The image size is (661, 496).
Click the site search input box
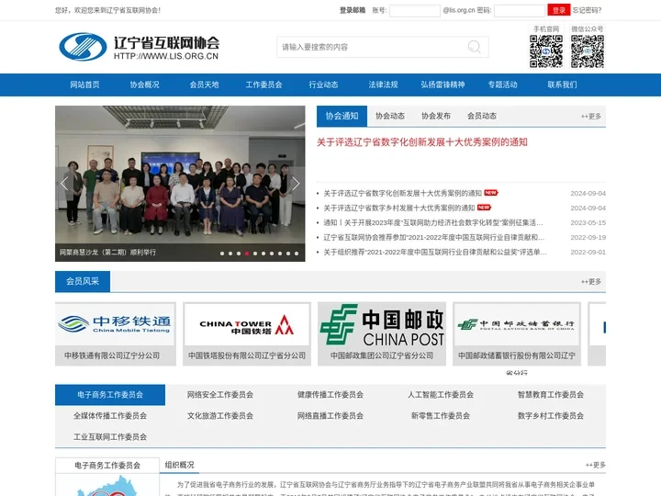click(x=383, y=47)
